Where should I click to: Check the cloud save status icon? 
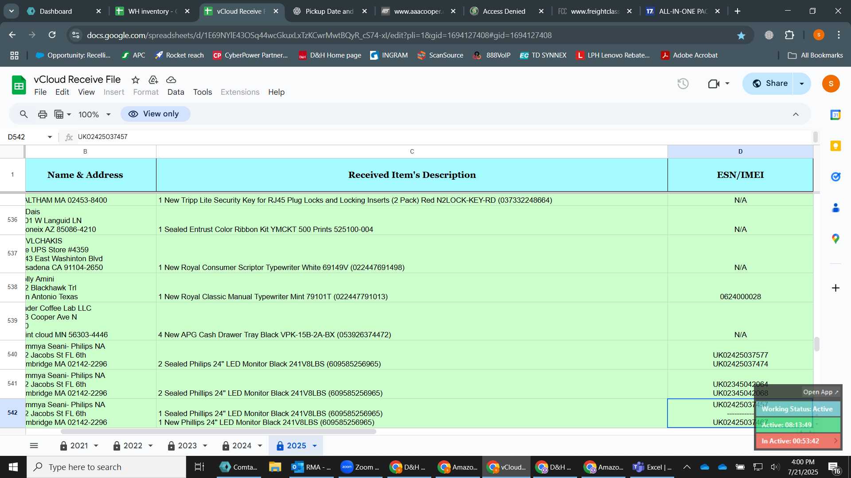(171, 80)
